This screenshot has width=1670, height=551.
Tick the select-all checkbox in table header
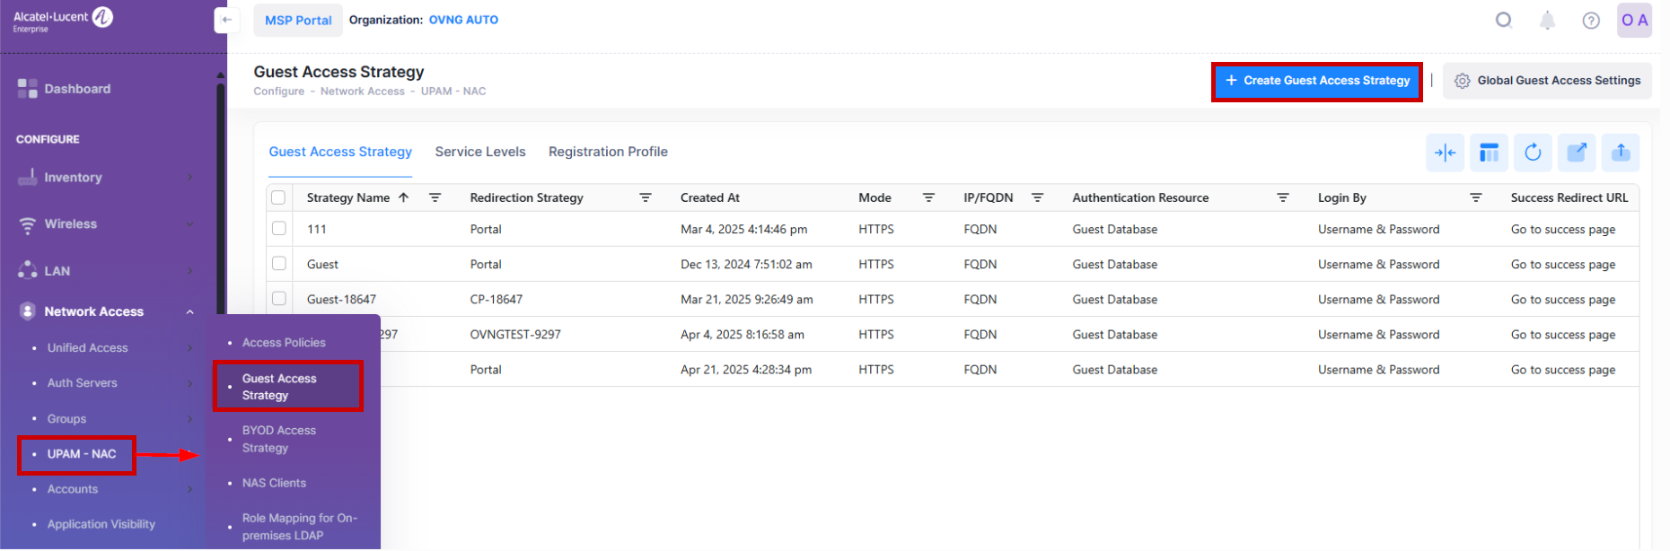pos(278,197)
